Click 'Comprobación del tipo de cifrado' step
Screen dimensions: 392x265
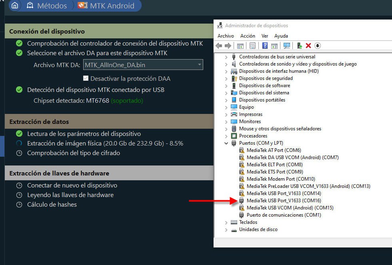pyautogui.click(x=74, y=153)
